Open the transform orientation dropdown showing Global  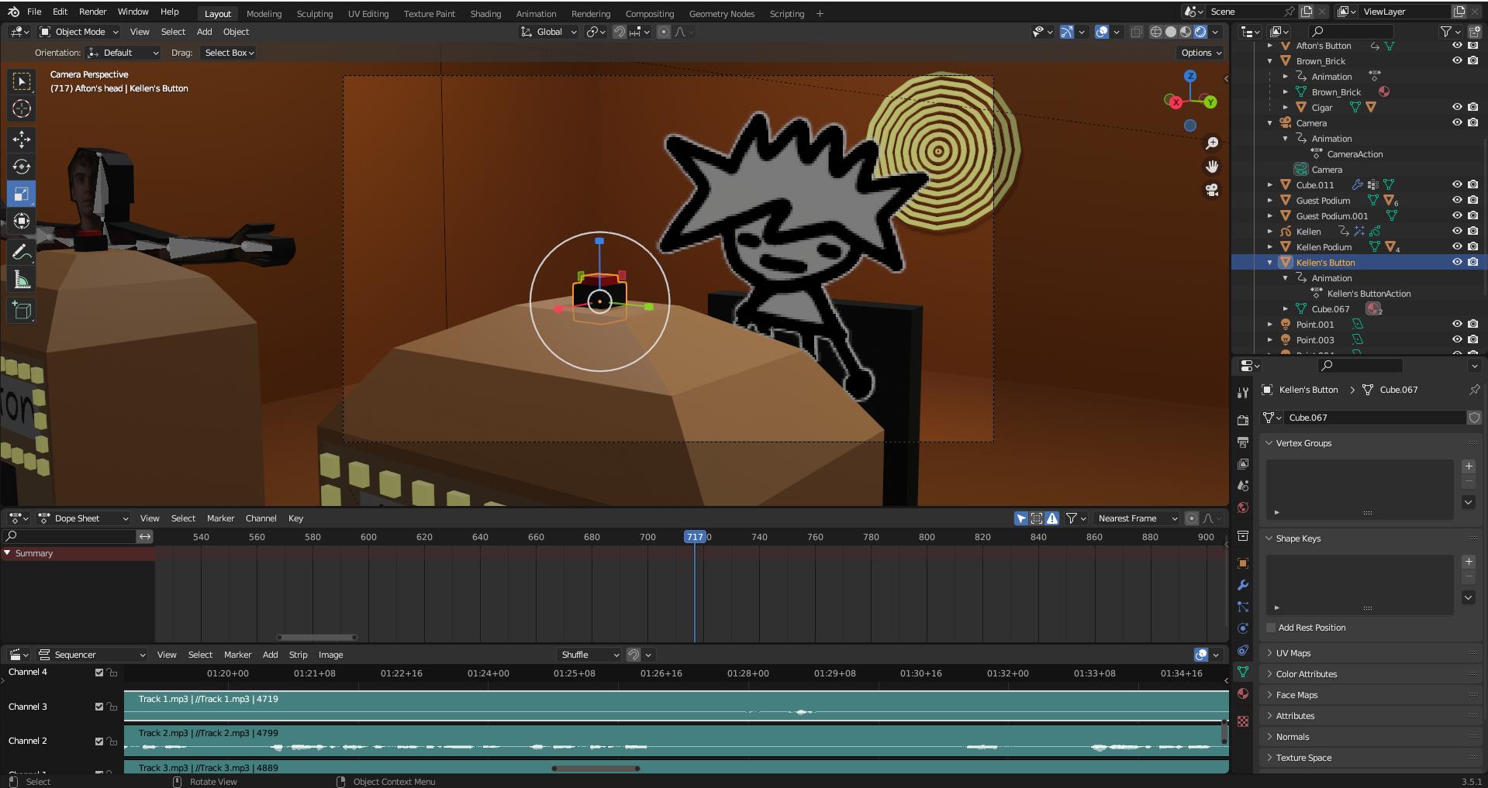click(x=547, y=32)
